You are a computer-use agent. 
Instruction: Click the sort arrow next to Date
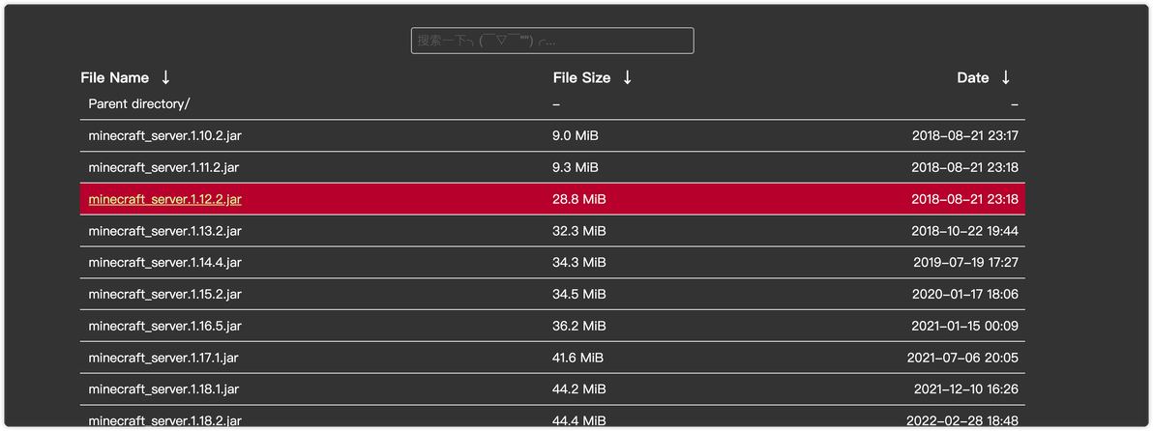click(1005, 77)
